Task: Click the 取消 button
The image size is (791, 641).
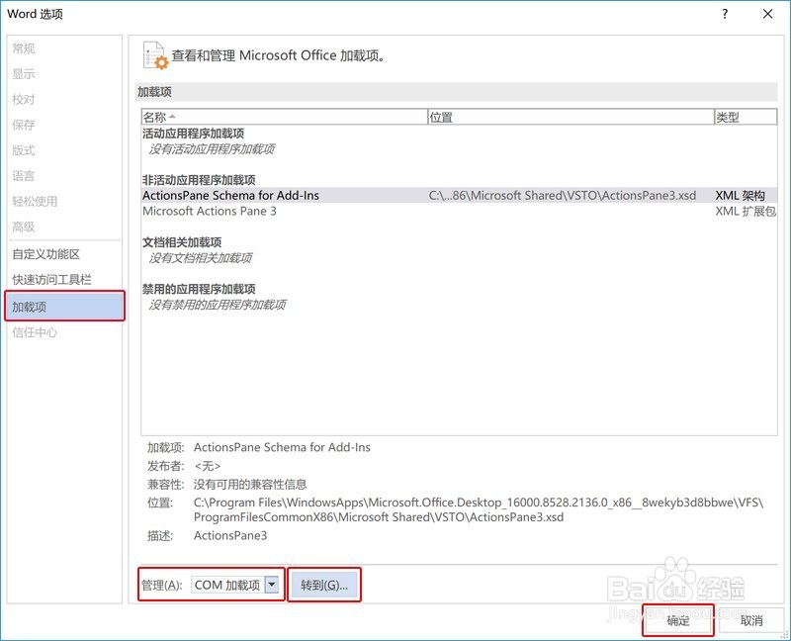Action: click(x=751, y=620)
